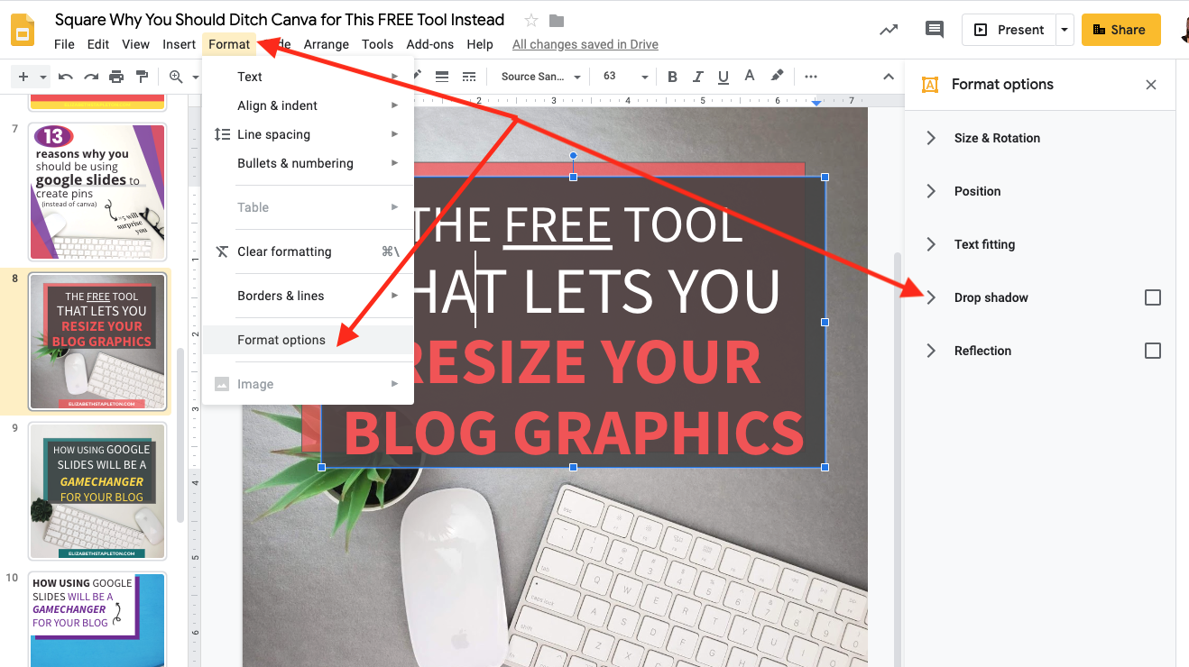This screenshot has width=1189, height=667.
Task: Open the Insert menu
Action: pyautogui.click(x=179, y=44)
